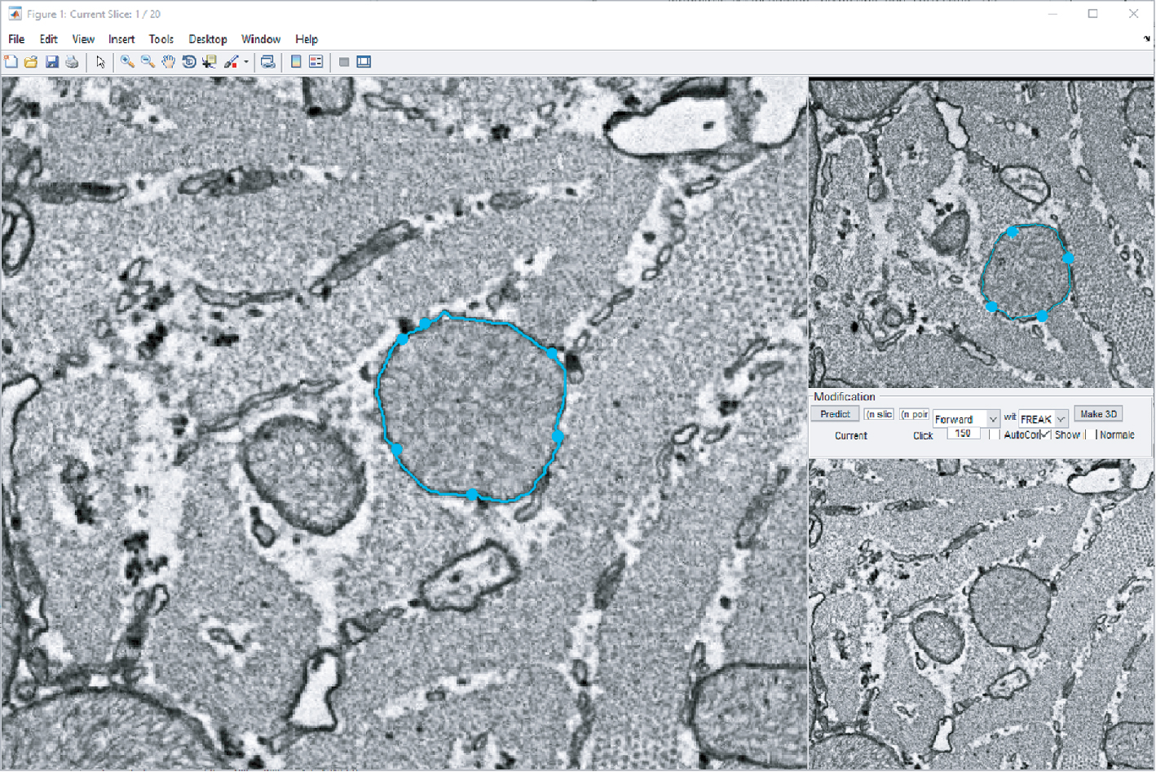The width and height of the screenshot is (1156, 772).
Task: Activate the Data Cursor tool
Action: [210, 62]
